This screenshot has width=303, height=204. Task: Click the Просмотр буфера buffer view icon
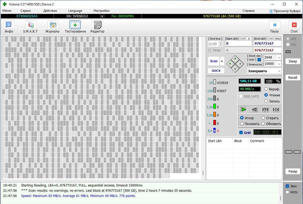pos(271,11)
